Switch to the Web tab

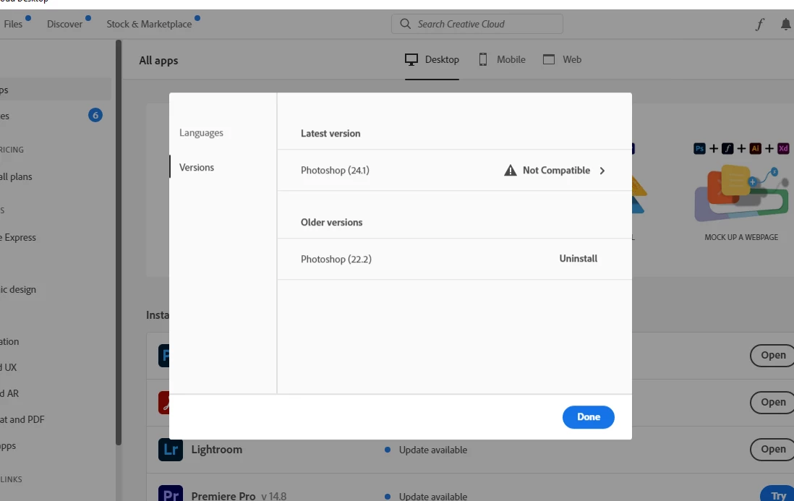[x=562, y=60]
